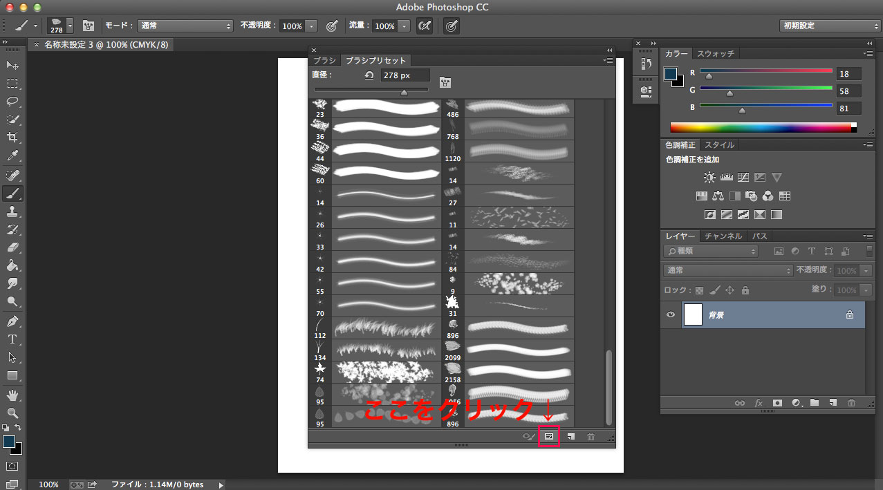Choose the Eraser tool
The image size is (883, 490).
coord(12,247)
